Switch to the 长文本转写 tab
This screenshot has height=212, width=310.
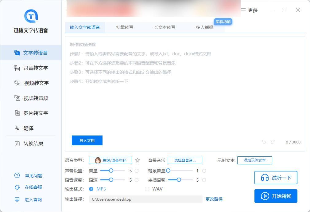(165, 27)
